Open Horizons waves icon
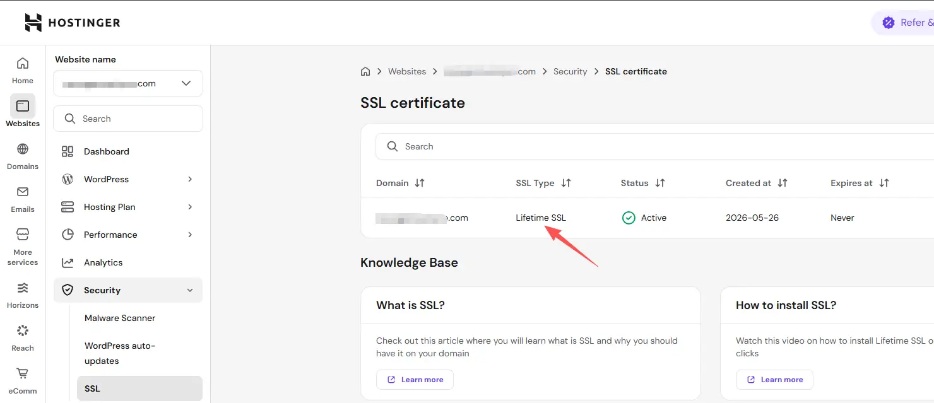This screenshot has width=934, height=403. point(23,288)
